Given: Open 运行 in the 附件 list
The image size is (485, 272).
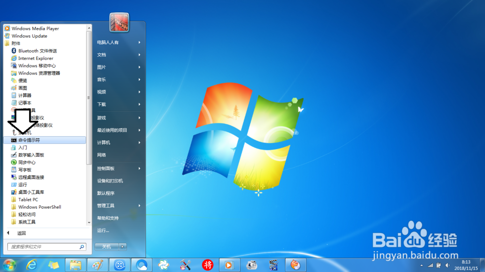Looking at the screenshot, I should tap(22, 184).
